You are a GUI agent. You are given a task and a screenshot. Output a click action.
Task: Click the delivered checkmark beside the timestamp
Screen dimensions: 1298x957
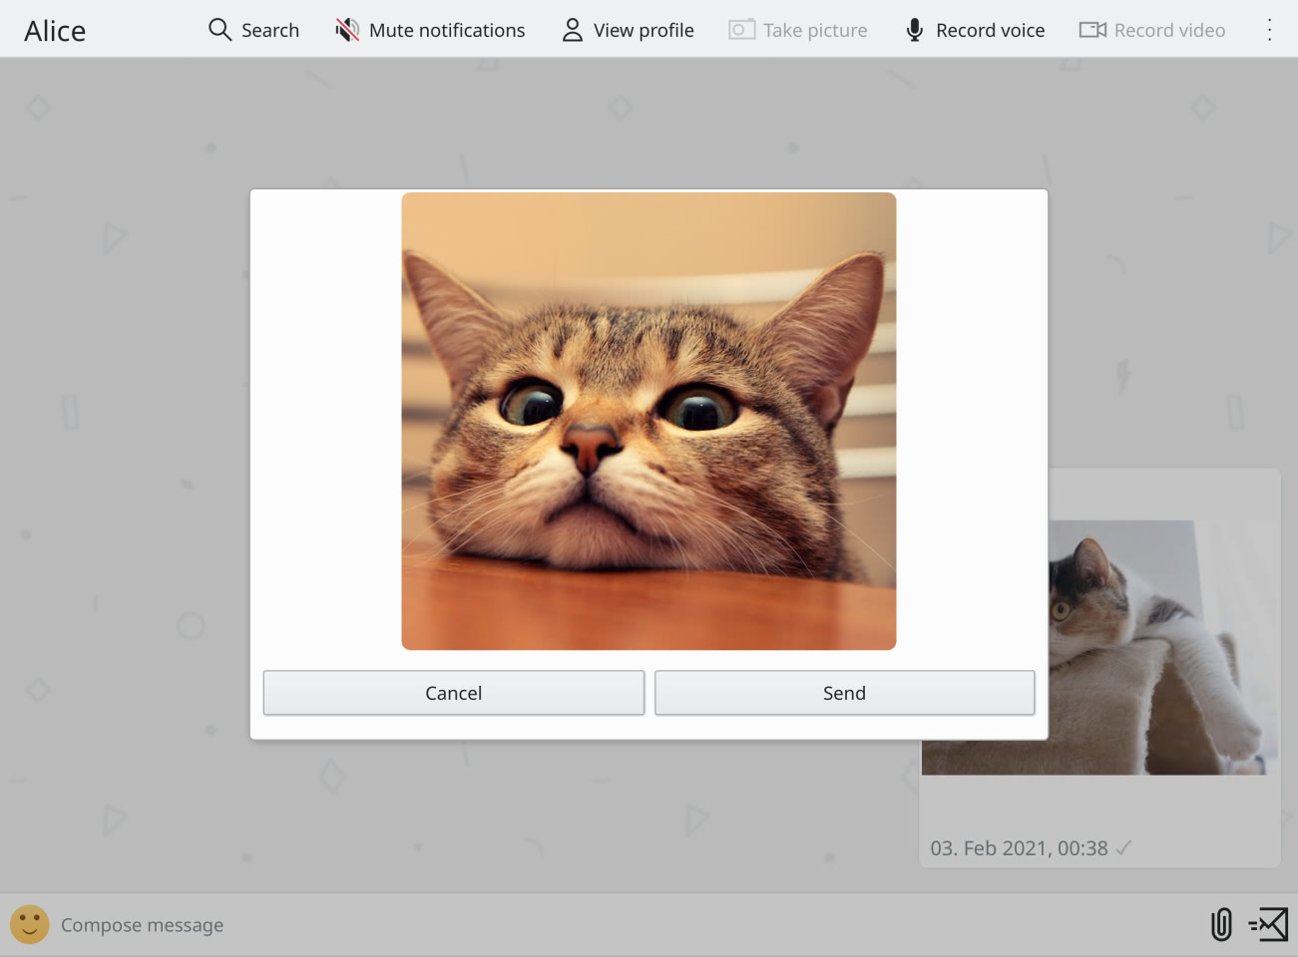tap(1124, 848)
